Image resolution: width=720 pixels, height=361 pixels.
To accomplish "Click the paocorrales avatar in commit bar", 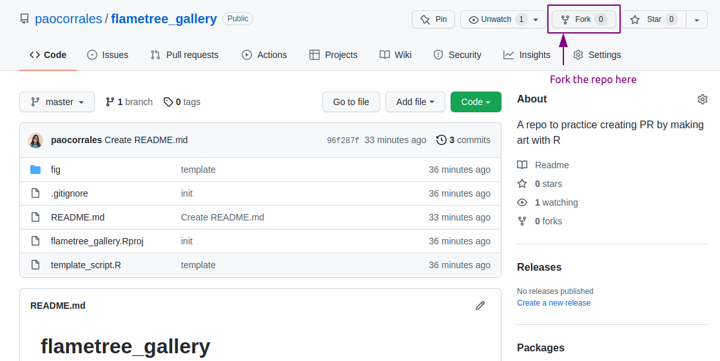I will tap(35, 140).
